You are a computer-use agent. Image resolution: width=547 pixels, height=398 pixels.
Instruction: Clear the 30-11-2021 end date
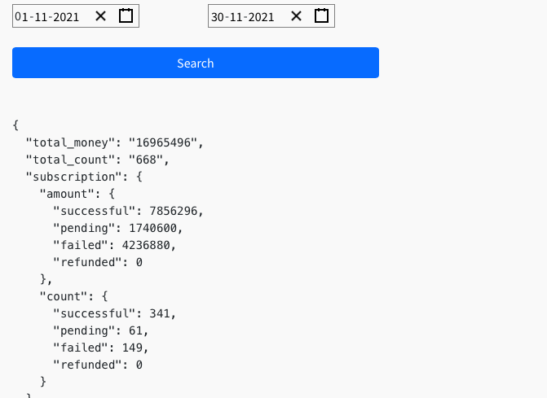coord(296,16)
